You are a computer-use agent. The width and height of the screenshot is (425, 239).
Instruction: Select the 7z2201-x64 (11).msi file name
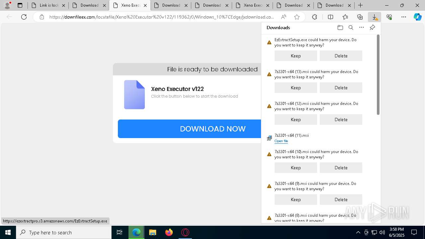292,135
